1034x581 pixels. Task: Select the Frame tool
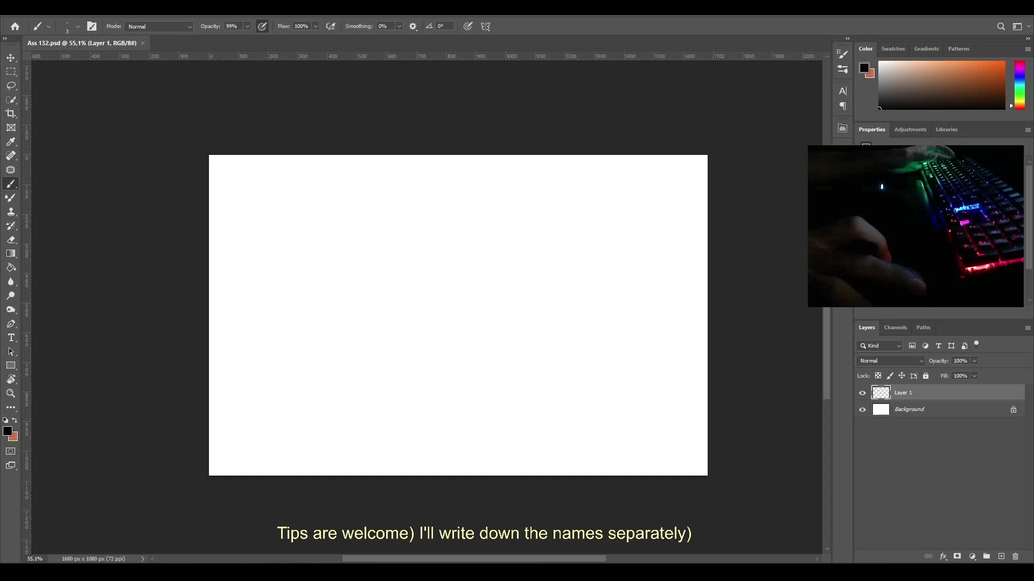tap(11, 127)
